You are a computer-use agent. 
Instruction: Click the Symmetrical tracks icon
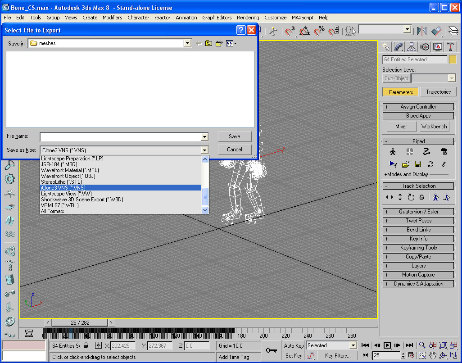pos(436,197)
